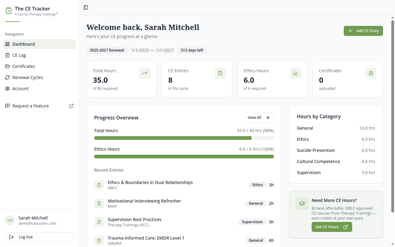
Task: Click the Total Hours trend icon
Action: [x=145, y=73]
